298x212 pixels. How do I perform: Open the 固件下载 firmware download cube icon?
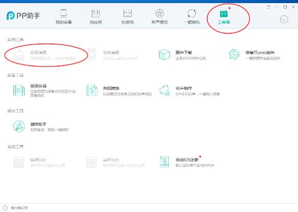pos(165,55)
